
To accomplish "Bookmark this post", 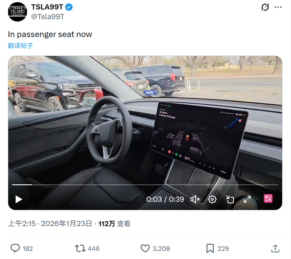I will point(210,248).
